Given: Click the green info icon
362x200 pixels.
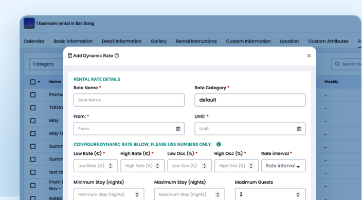Looking at the screenshot, I should [219, 144].
